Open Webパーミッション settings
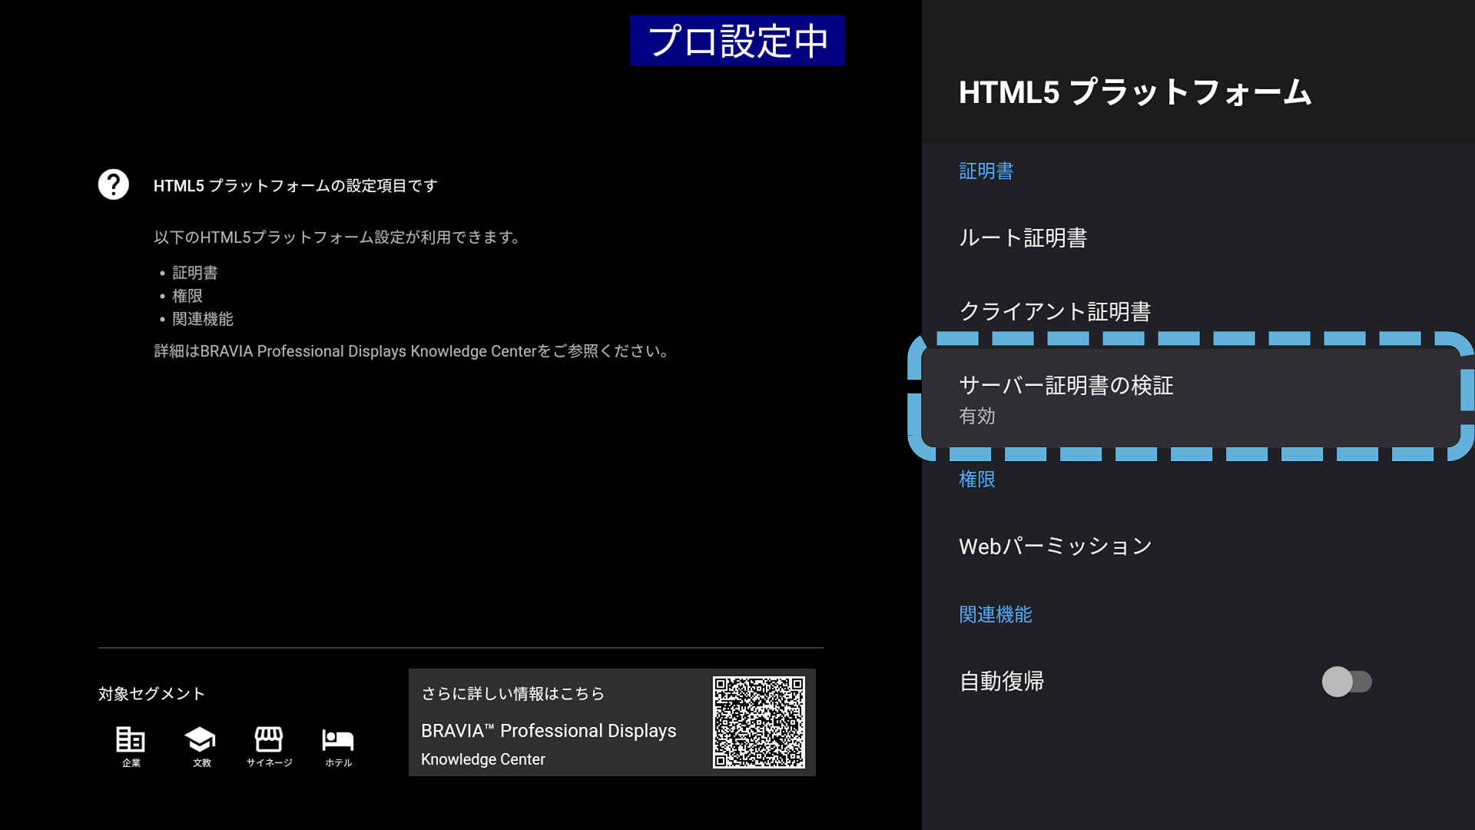The width and height of the screenshot is (1475, 830). pos(1055,546)
